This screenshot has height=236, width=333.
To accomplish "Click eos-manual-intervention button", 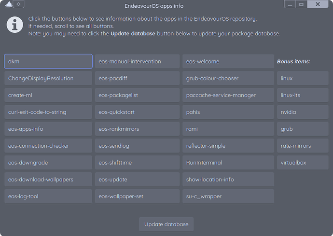I will 137,61.
